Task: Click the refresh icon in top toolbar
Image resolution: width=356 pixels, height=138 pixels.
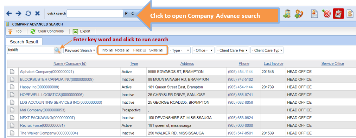Action: 28,14
